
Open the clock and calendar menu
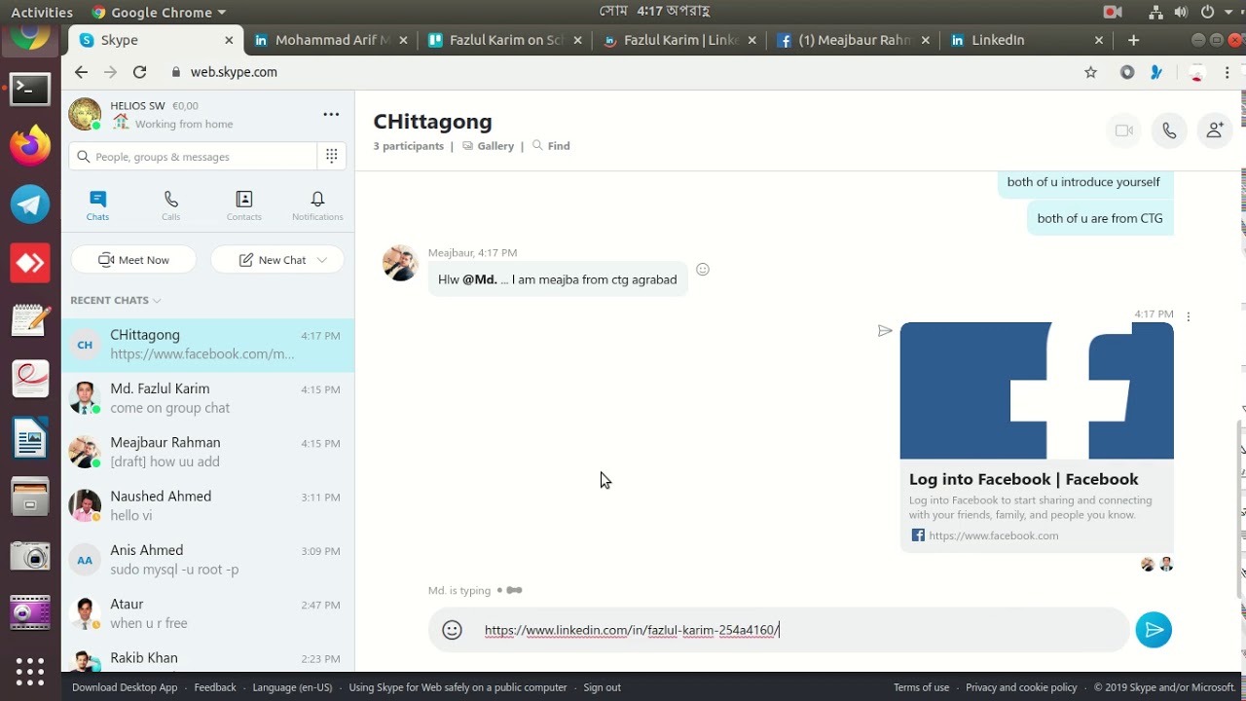pyautogui.click(x=654, y=12)
